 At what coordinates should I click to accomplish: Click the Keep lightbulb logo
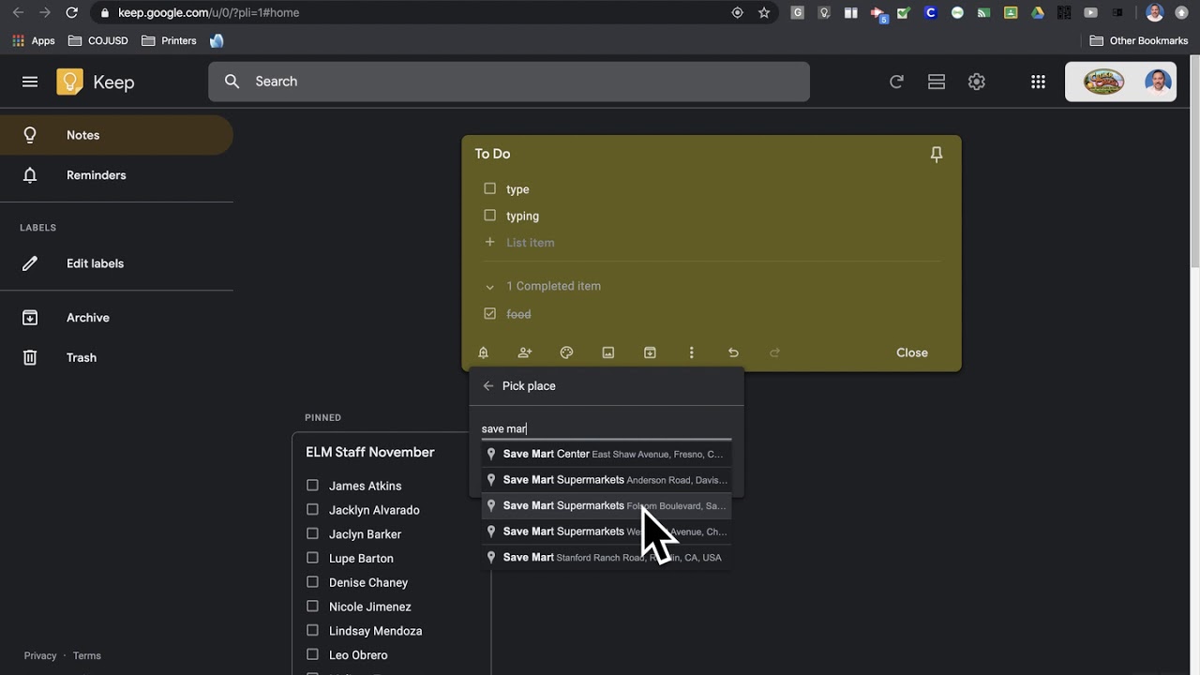pos(69,82)
